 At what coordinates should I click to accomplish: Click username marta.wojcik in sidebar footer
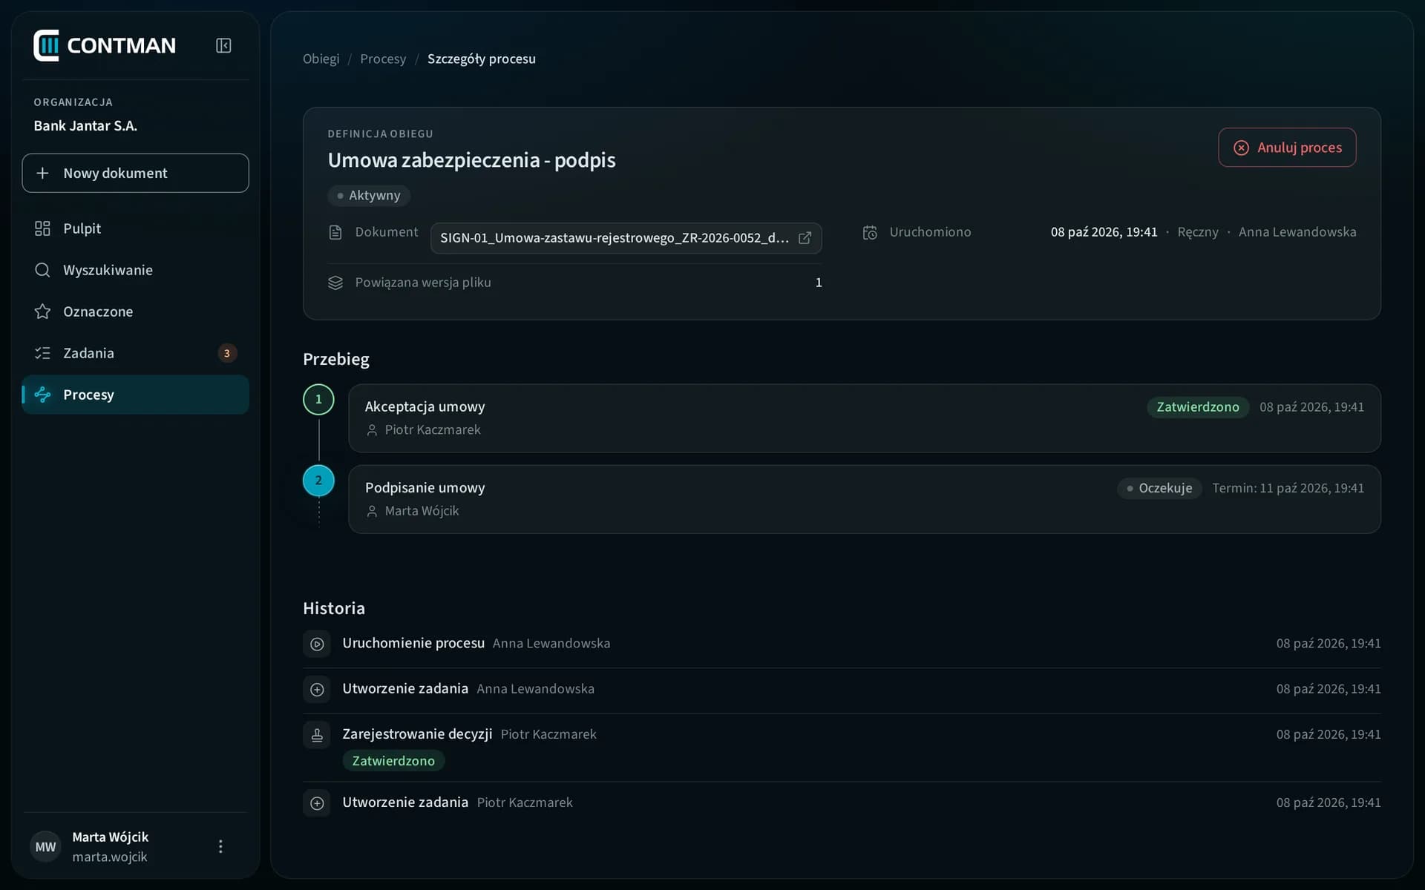[110, 857]
